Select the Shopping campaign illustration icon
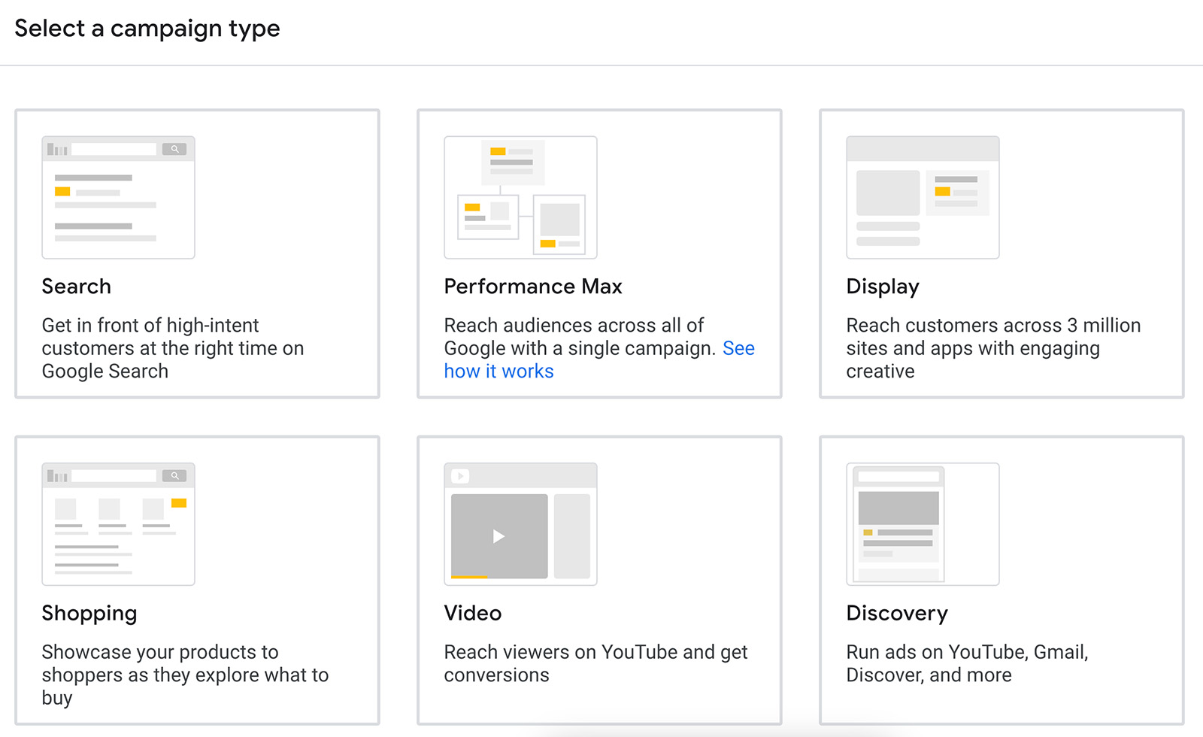The height and width of the screenshot is (737, 1203). tap(118, 524)
